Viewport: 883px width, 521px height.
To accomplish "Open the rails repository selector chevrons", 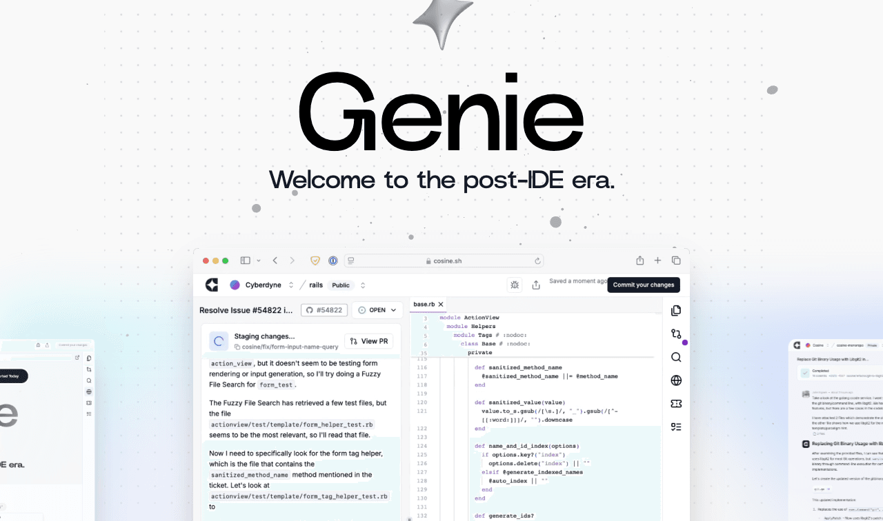I will tap(363, 285).
